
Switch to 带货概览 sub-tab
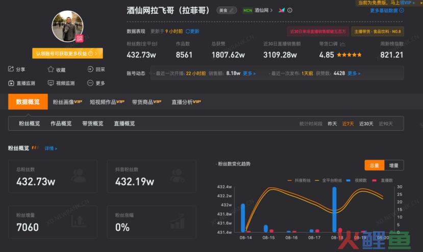tap(93, 124)
